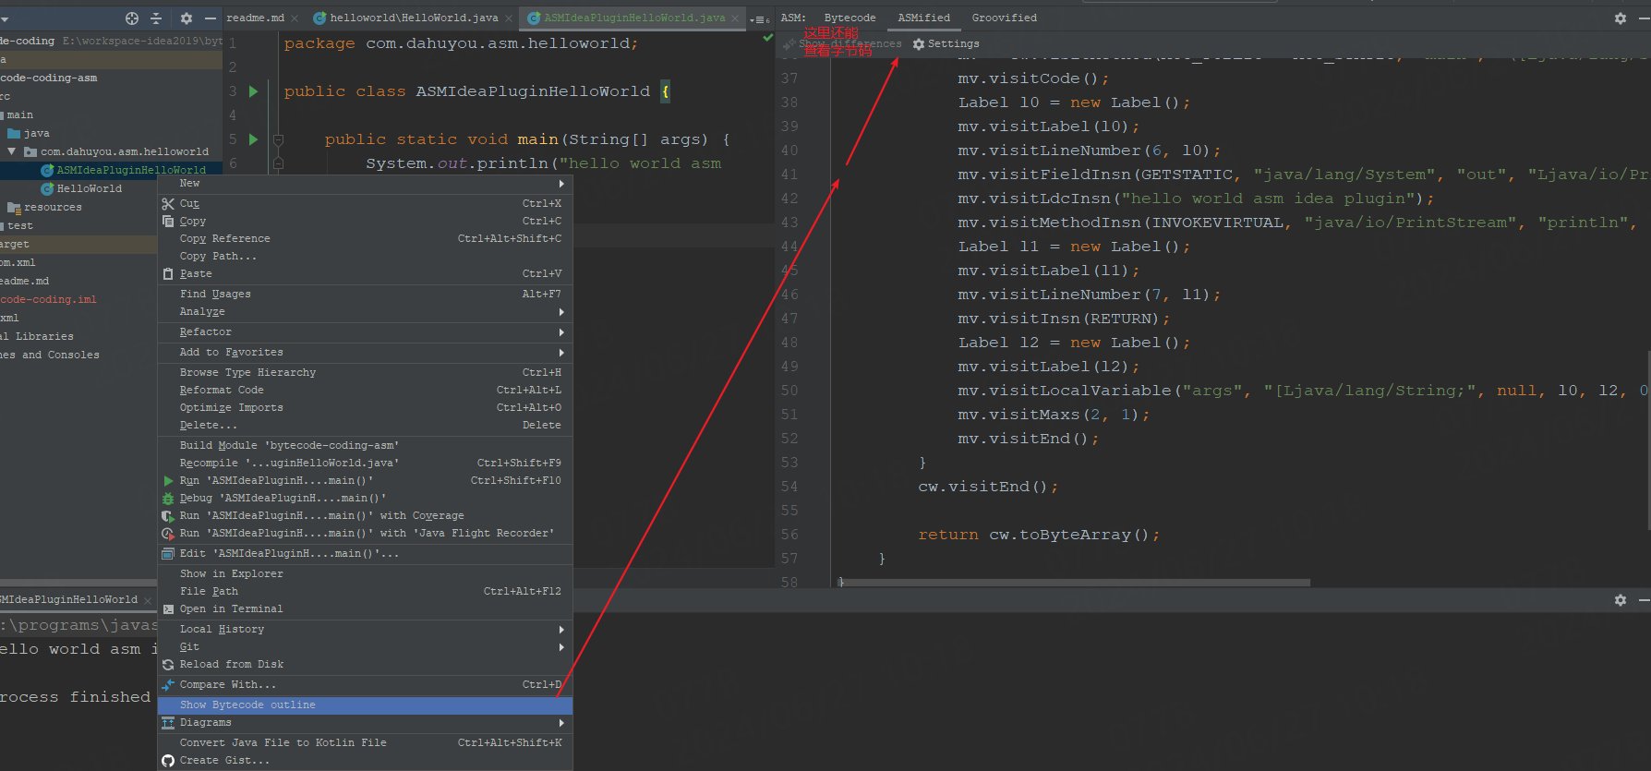Viewport: 1651px width, 771px height.
Task: Expand the New submenu
Action: click(365, 184)
